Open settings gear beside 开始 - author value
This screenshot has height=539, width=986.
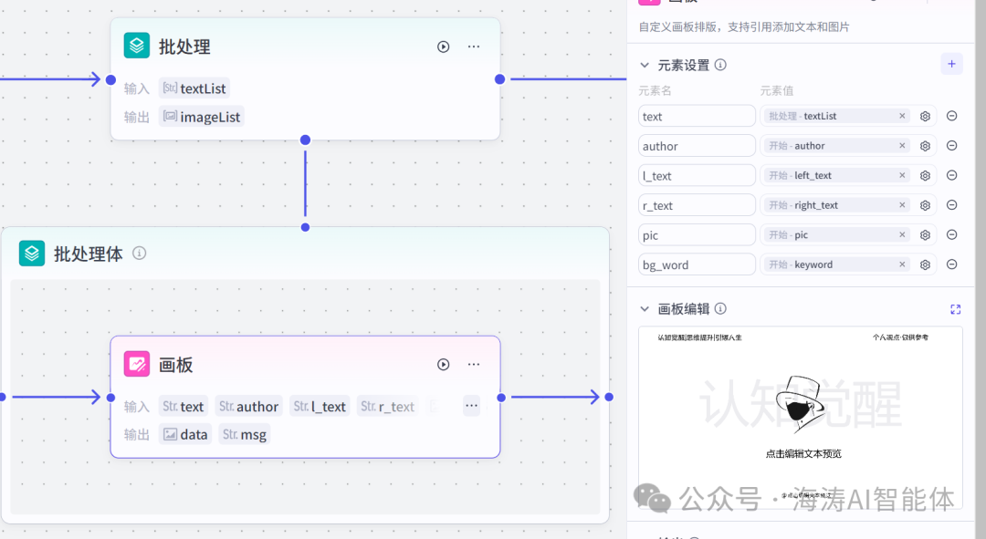point(925,145)
